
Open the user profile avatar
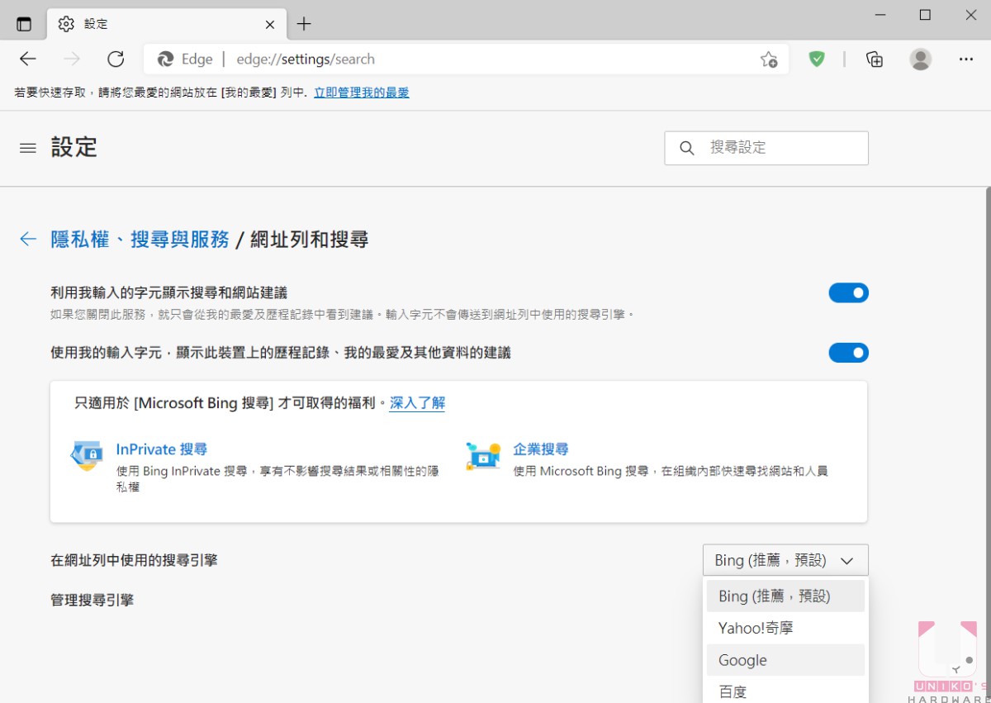(920, 59)
